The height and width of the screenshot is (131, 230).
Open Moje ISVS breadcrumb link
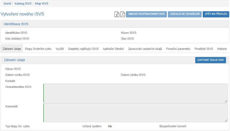(42, 3)
